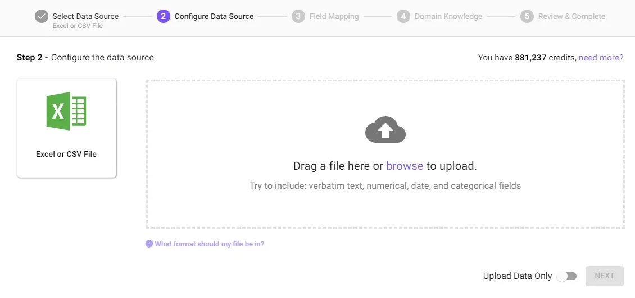Click the step 4 number circle
Screen dimensions: 635x298
coord(403,17)
